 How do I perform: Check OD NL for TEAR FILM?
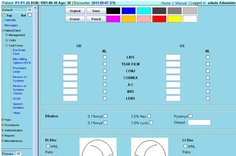point(105,64)
